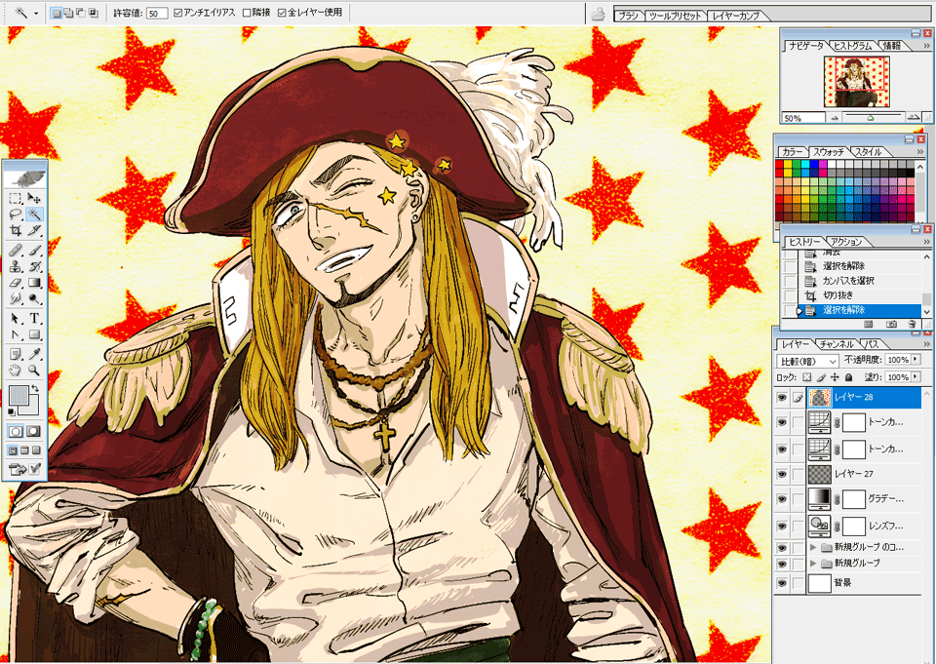936x664 pixels.
Task: Toggle the 全レイヤー使用 checkbox
Action: tap(282, 13)
